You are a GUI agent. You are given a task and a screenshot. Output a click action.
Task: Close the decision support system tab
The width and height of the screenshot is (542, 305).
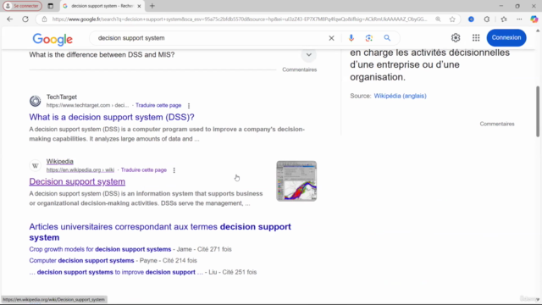click(139, 6)
